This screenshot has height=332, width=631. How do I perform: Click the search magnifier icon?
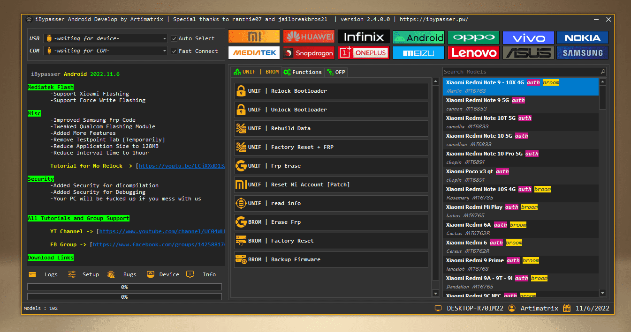pos(603,72)
